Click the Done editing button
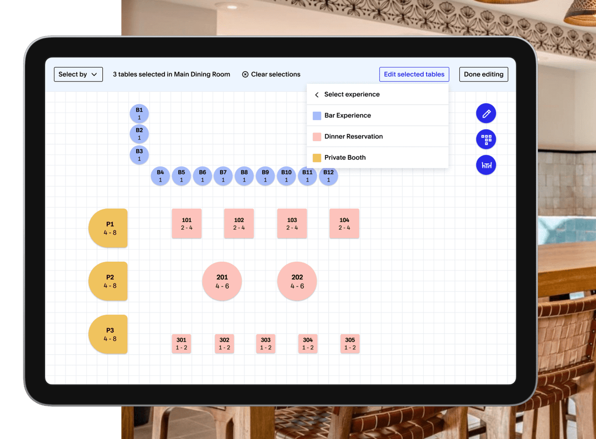The image size is (596, 439). coord(483,74)
